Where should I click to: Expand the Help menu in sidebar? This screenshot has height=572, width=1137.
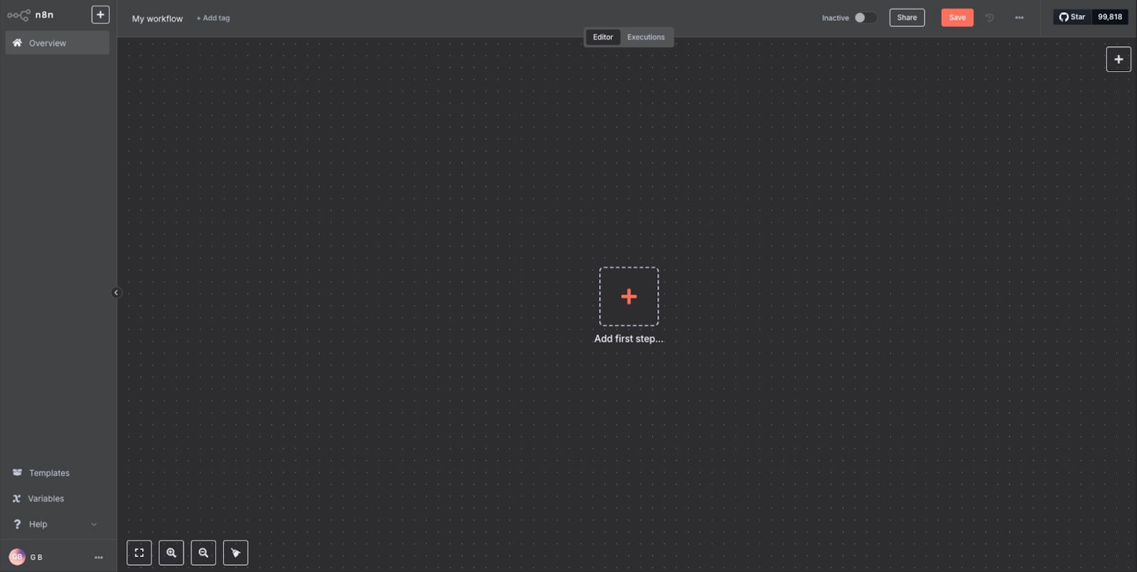click(x=55, y=524)
